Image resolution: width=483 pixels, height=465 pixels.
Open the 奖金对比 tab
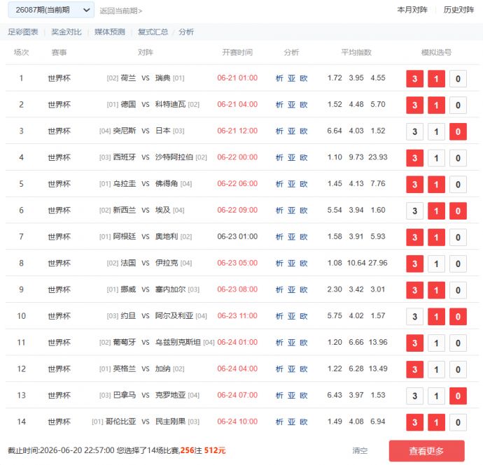(66, 31)
